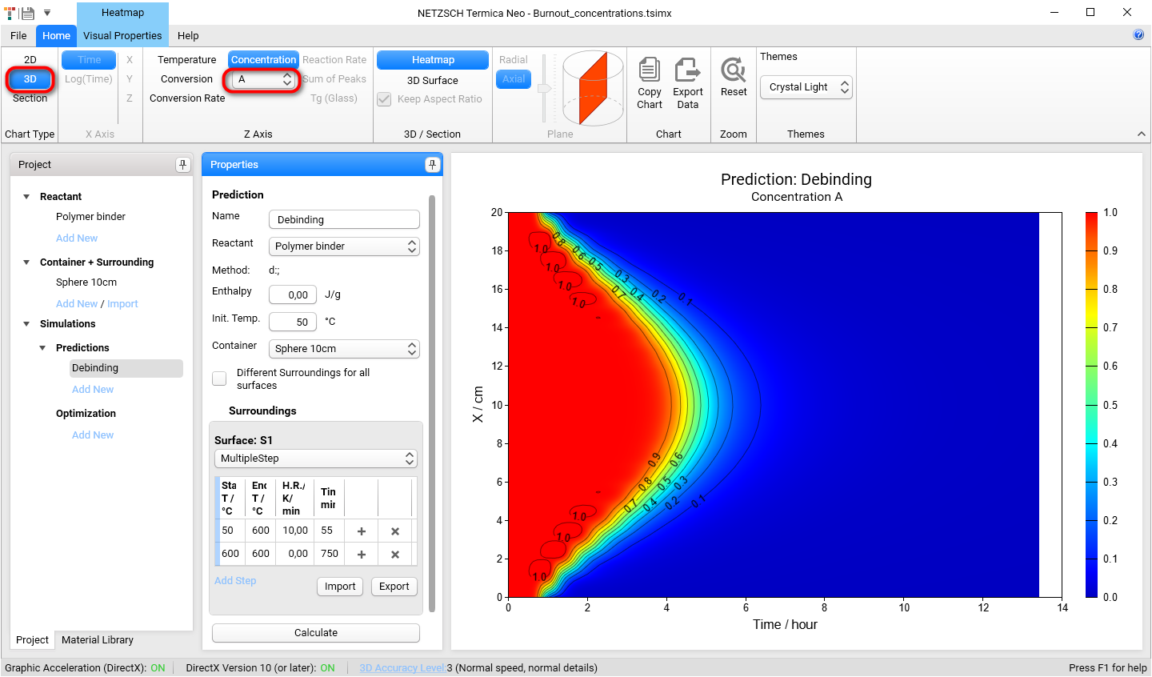Click the Init. Temp input field

point(292,321)
